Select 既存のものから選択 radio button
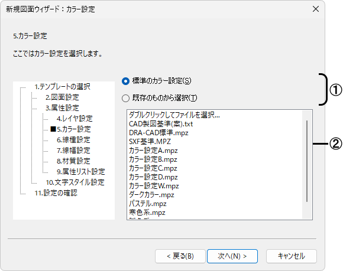343x271 pixels. [125, 98]
